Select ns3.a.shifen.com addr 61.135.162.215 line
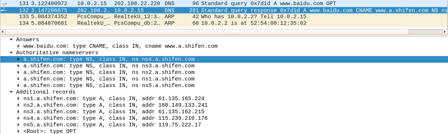The image size is (448, 134). (x=224, y=111)
